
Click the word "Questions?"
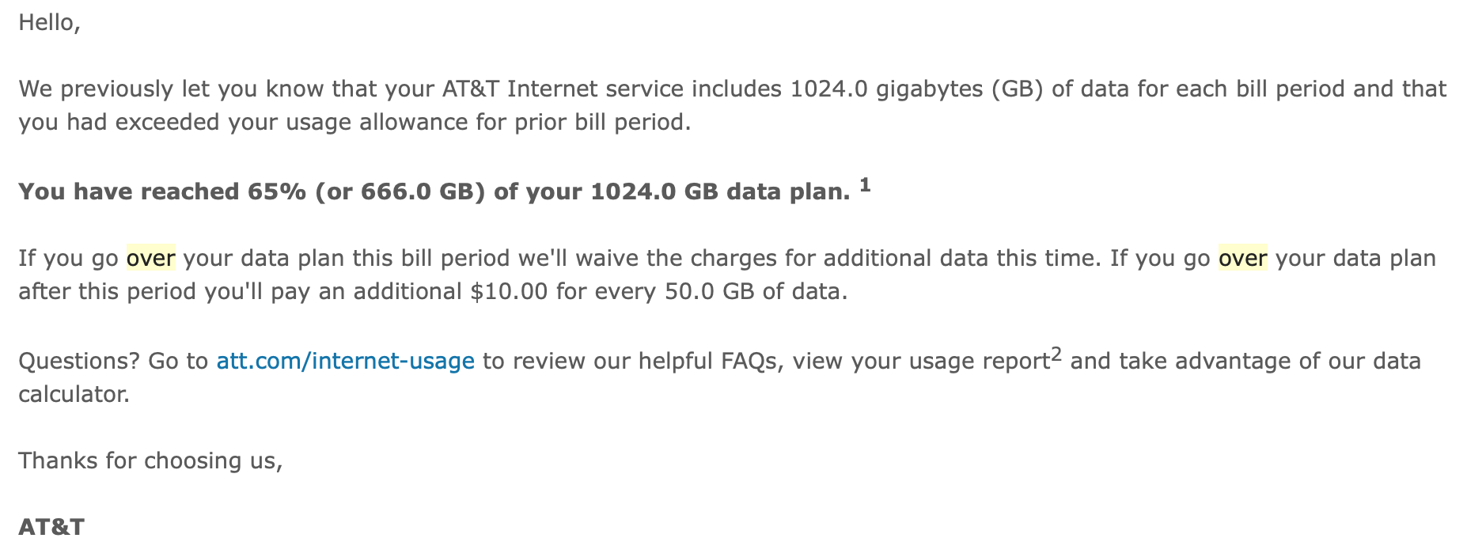(78, 362)
